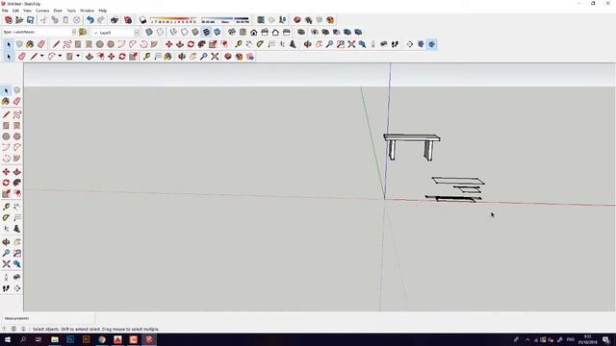Open the Edit menu
Viewport: 616px width, 346px height.
pyautogui.click(x=15, y=11)
